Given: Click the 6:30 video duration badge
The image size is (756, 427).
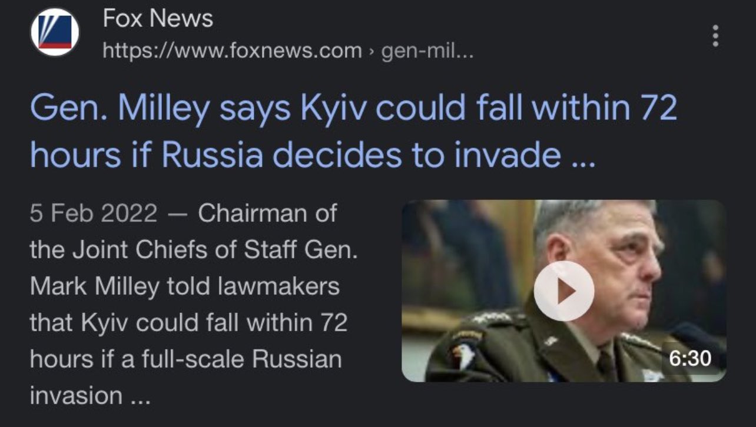Looking at the screenshot, I should pos(691,358).
